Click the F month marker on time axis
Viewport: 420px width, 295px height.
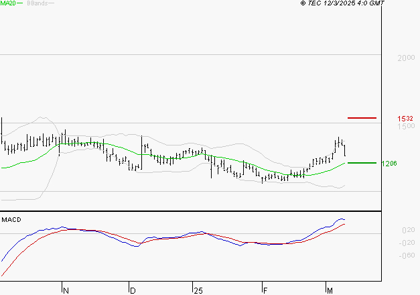265,291
